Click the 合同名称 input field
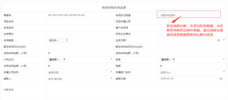 tap(80, 28)
